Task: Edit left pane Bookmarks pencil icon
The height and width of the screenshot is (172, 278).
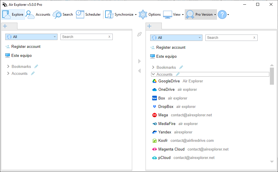Action: coord(36,66)
